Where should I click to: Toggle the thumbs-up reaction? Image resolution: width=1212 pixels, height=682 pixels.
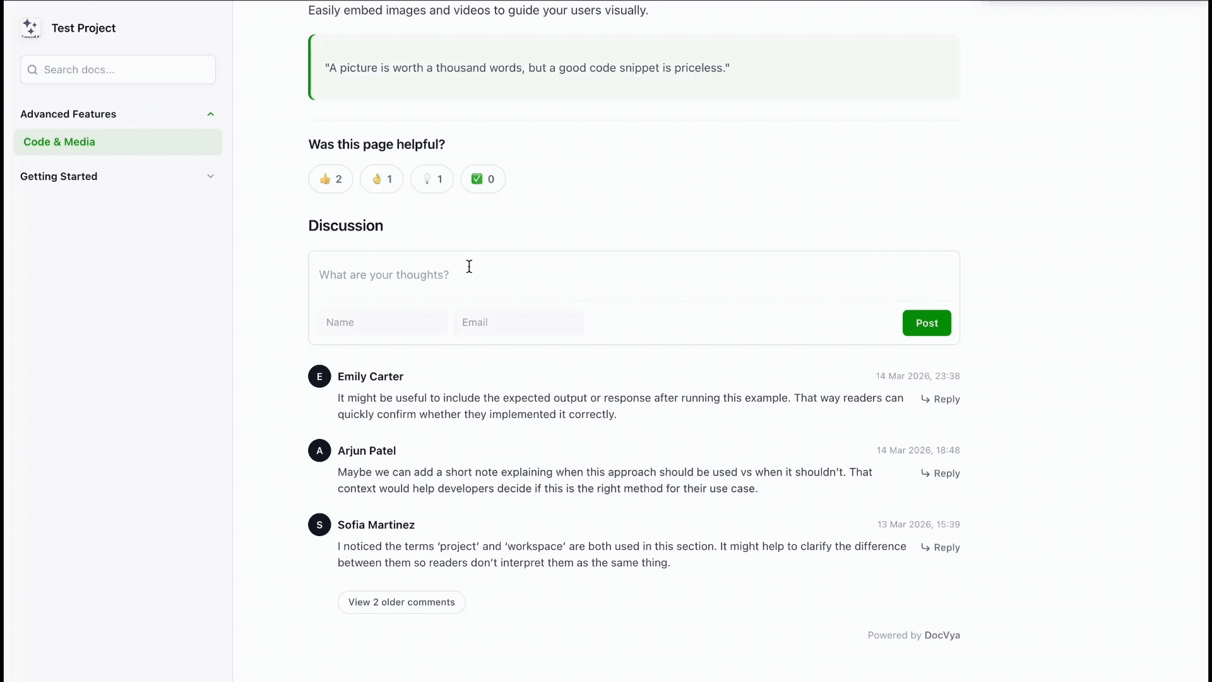point(330,179)
